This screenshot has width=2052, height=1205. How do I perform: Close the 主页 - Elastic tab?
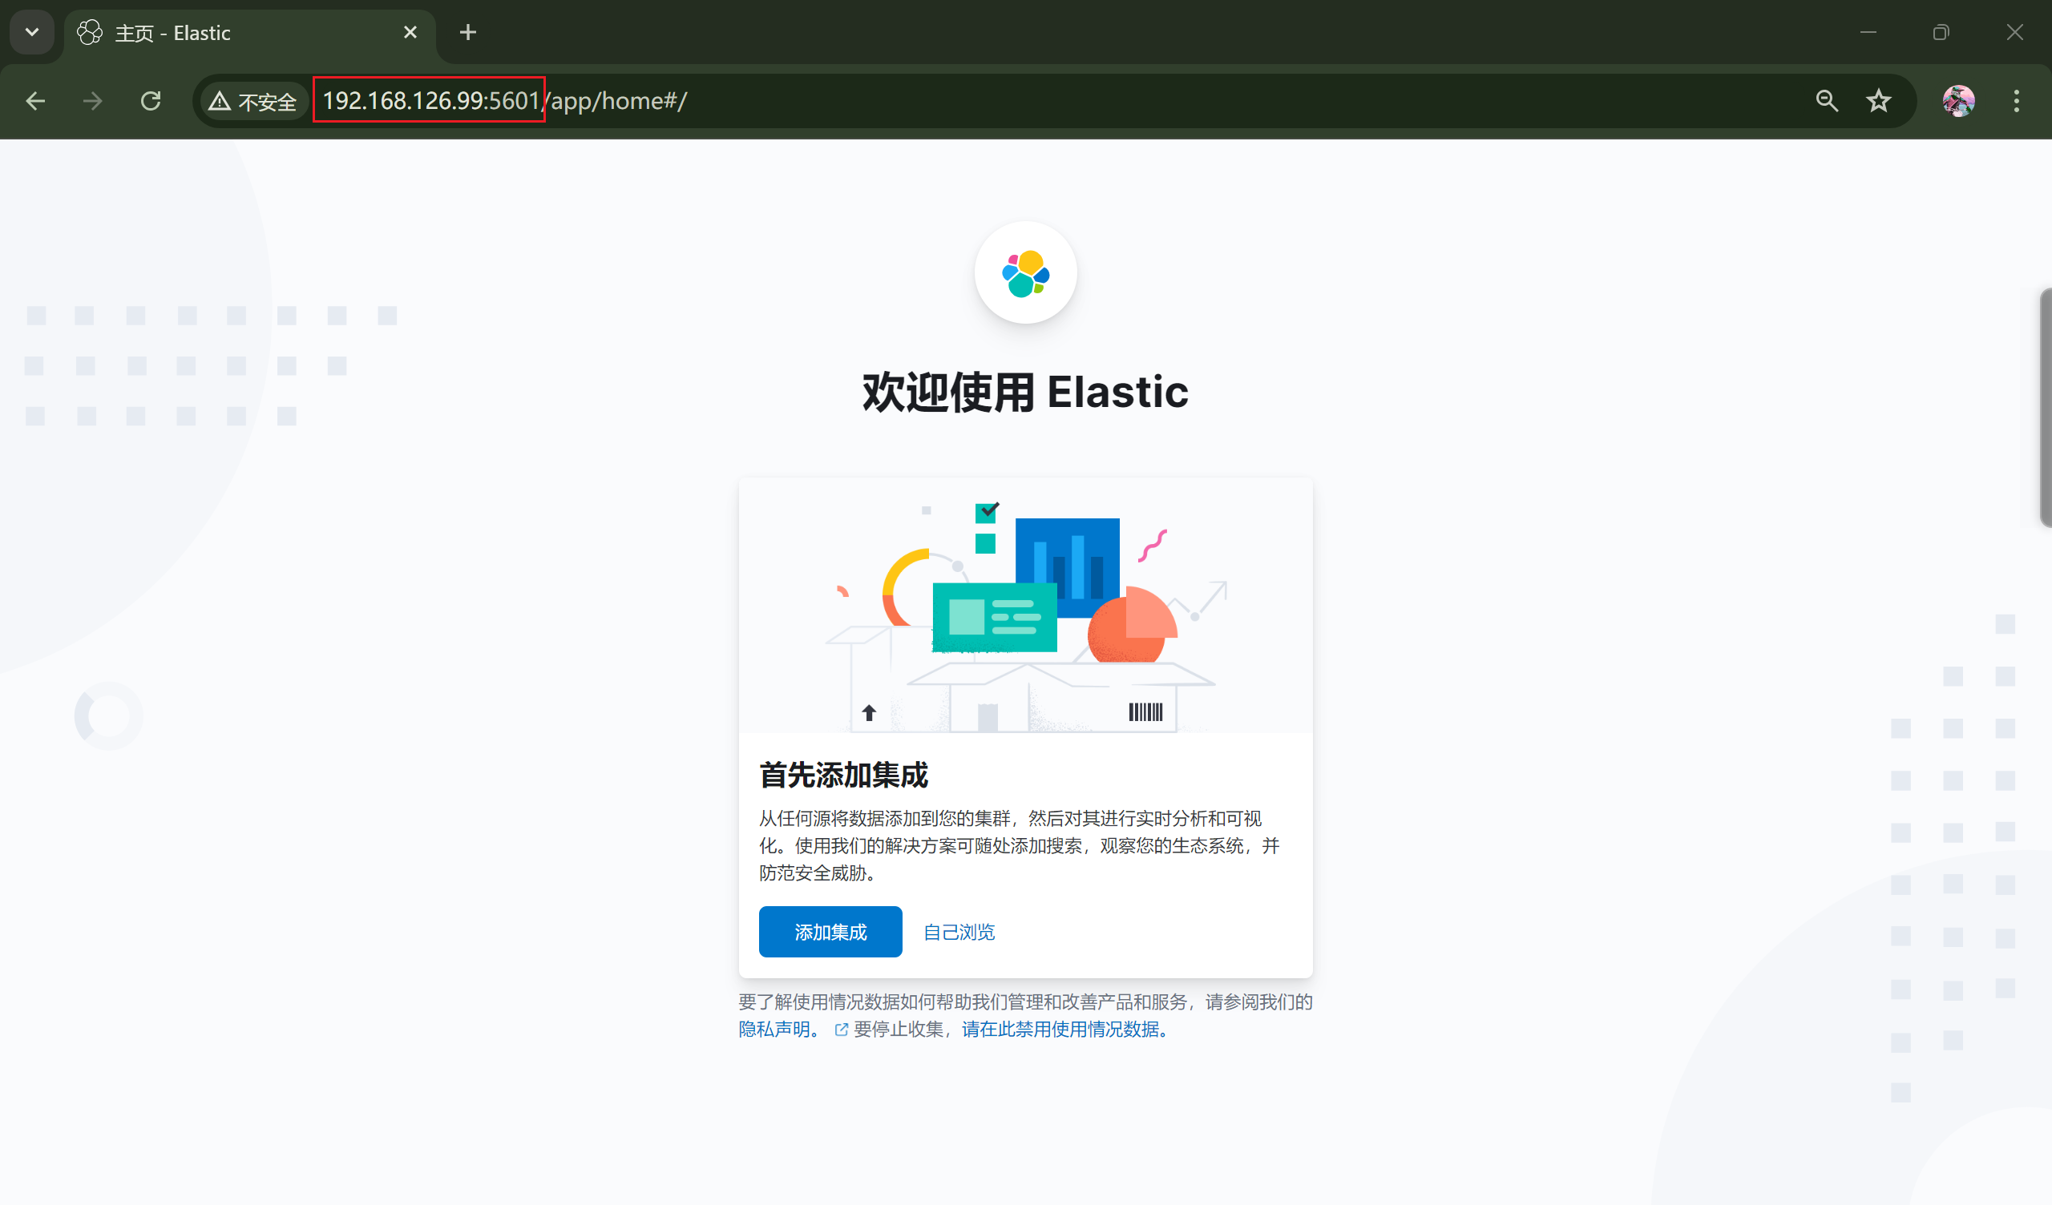(x=410, y=33)
